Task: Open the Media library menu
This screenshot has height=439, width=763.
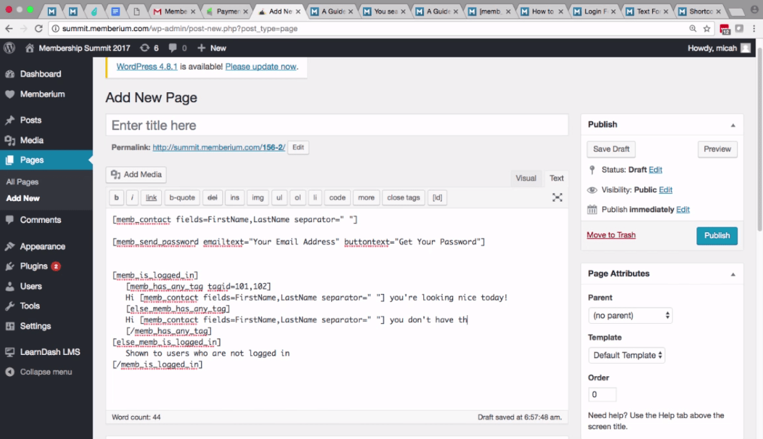Action: click(32, 140)
